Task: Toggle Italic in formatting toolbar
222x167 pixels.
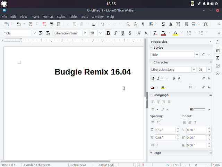Action: coord(116,33)
